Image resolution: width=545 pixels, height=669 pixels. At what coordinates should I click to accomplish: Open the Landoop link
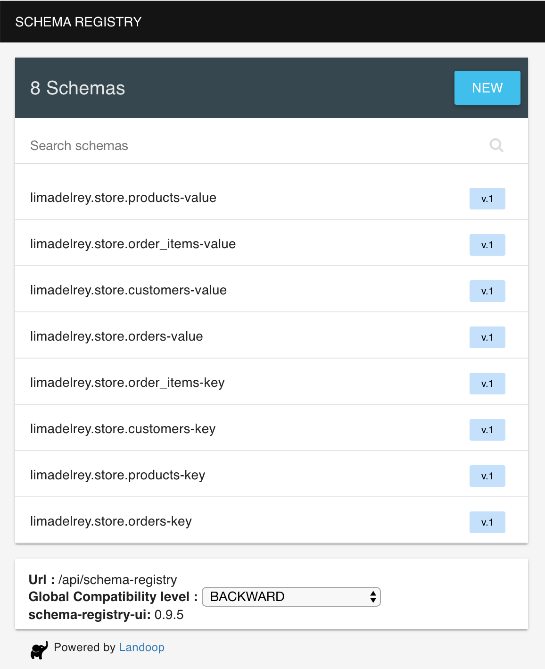(141, 647)
